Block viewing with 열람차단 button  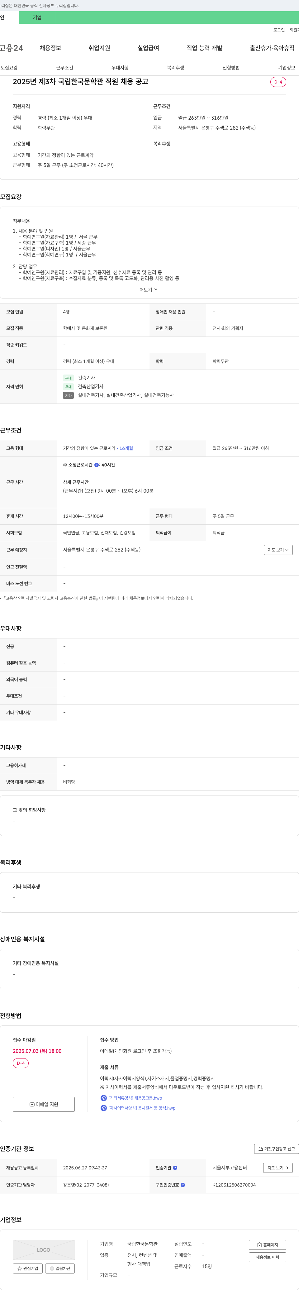[x=60, y=1268]
